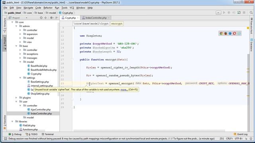Open Database side panel
The image size is (255, 143).
pyautogui.click(x=251, y=45)
